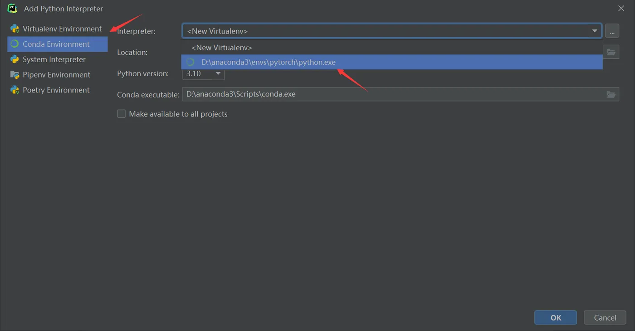Choose D:\anaconda3\envs\pytorch\python.exe from list
This screenshot has height=331, width=635.
click(392, 62)
